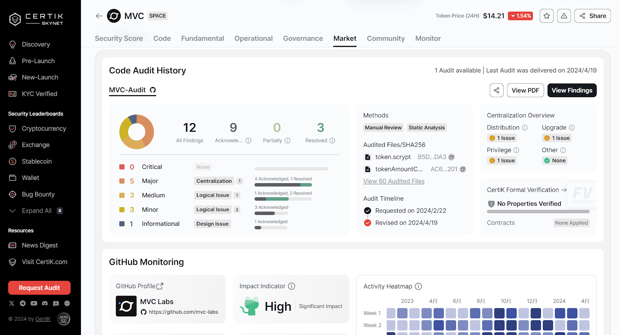Open CertiK Telegram channel
This screenshot has height=335, width=620.
(x=23, y=303)
